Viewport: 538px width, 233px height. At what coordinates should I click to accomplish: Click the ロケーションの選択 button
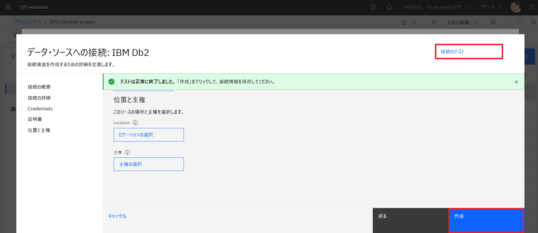point(149,135)
